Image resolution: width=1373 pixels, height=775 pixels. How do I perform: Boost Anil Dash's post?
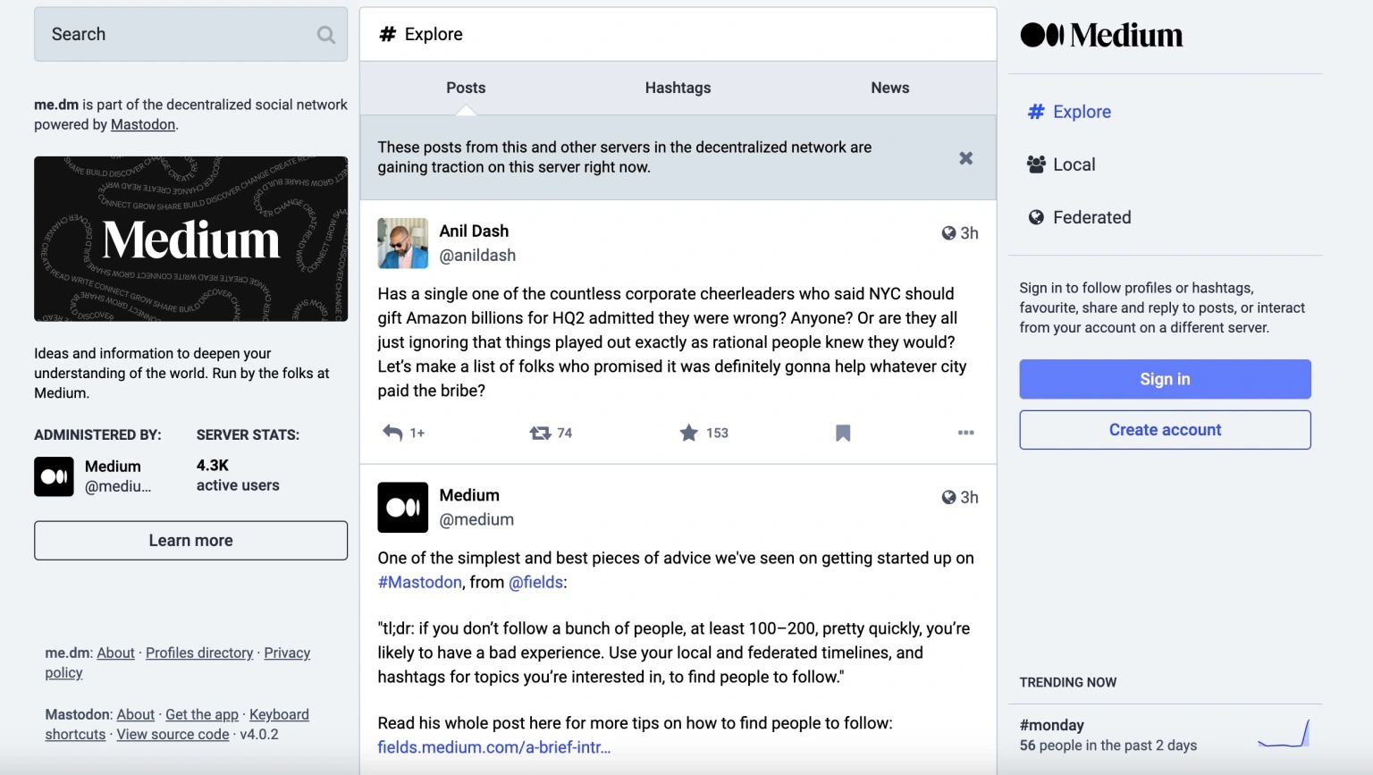click(x=540, y=433)
